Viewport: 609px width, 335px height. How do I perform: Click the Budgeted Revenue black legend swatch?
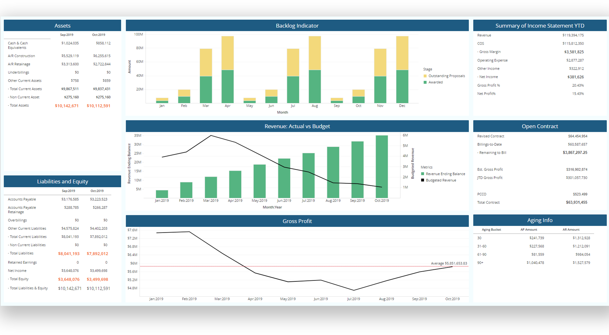[422, 180]
